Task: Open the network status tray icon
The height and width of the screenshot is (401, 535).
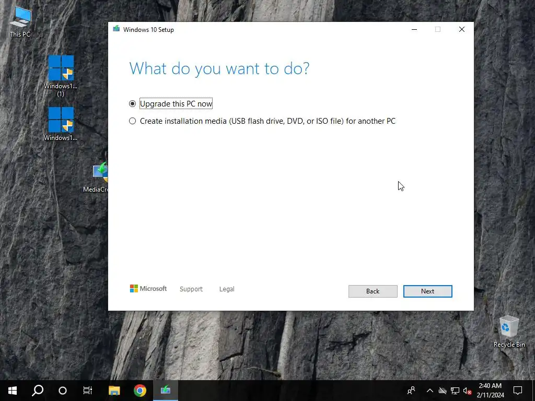Action: [x=455, y=391]
